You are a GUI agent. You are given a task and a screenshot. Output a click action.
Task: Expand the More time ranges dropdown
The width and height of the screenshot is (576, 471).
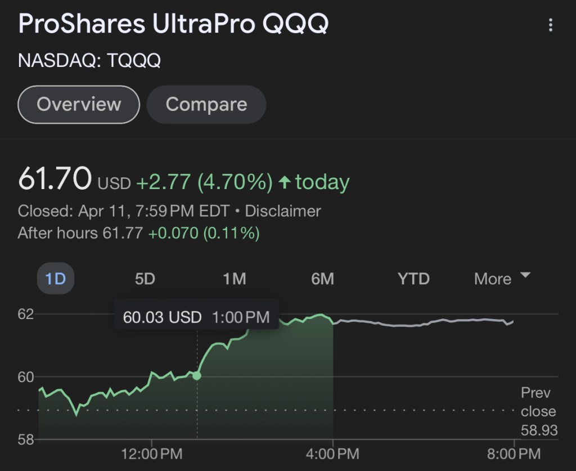pos(493,279)
